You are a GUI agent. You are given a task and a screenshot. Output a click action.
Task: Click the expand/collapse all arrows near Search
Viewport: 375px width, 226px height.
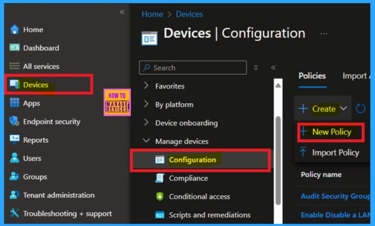tap(256, 68)
